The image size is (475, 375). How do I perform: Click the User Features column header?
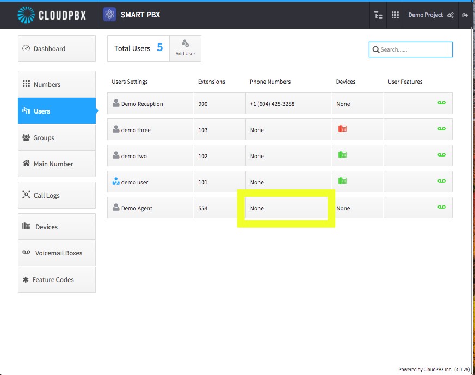pos(405,82)
